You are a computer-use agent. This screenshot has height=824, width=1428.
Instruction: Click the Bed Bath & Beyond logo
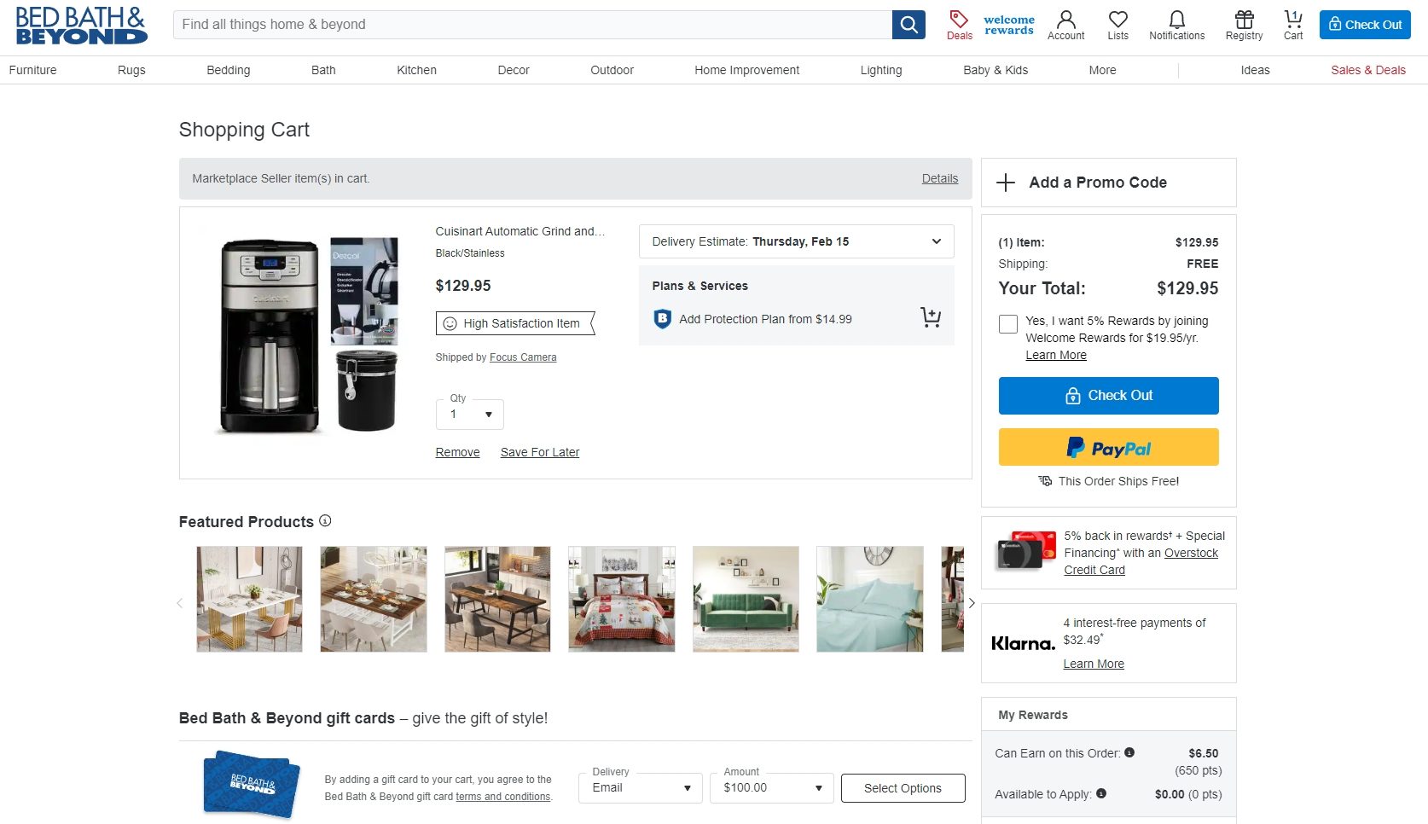(81, 26)
